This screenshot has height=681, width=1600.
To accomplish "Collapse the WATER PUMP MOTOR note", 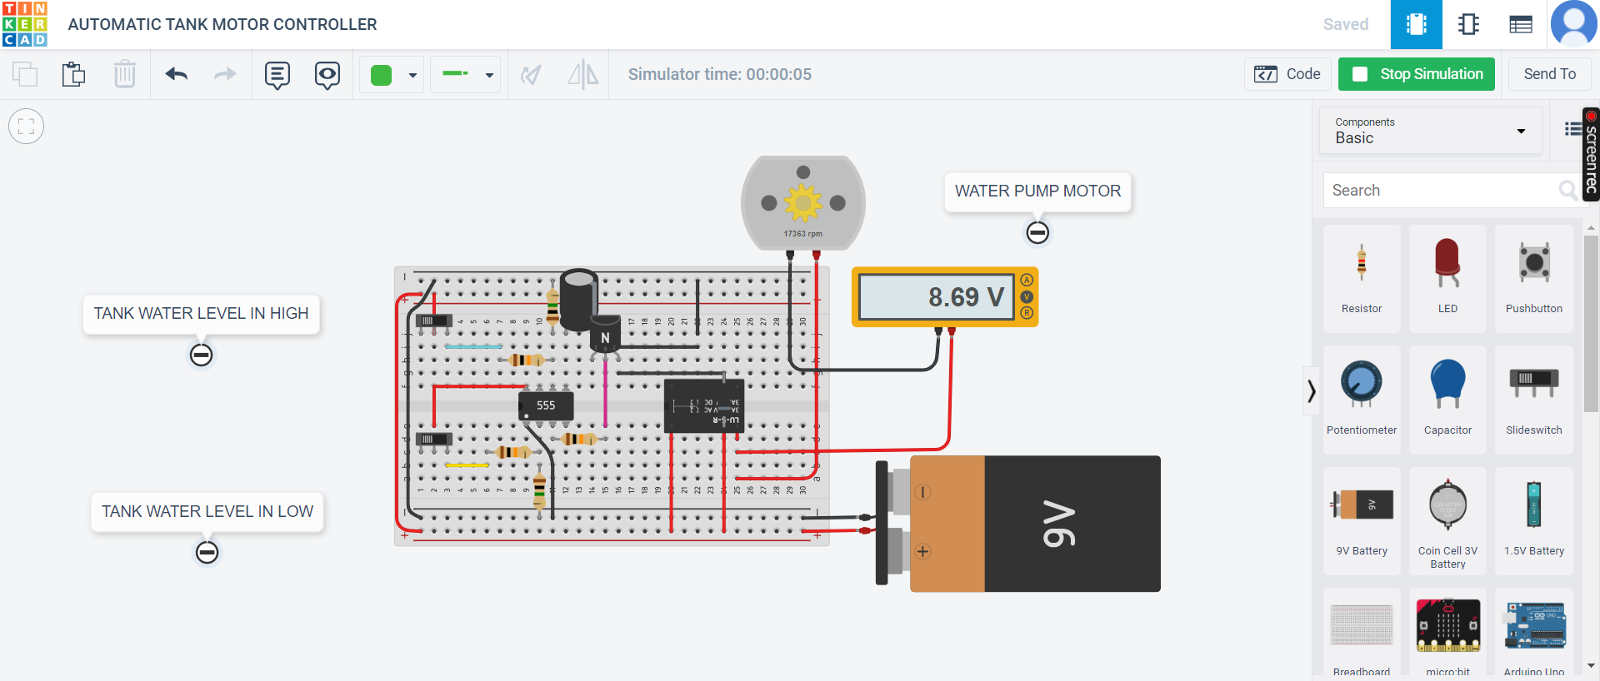I will tap(1037, 232).
